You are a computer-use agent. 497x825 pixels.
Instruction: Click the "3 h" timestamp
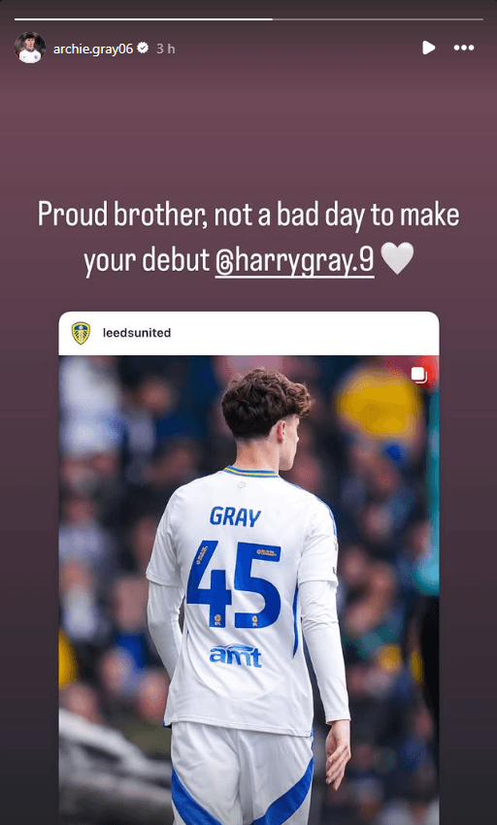(x=165, y=49)
